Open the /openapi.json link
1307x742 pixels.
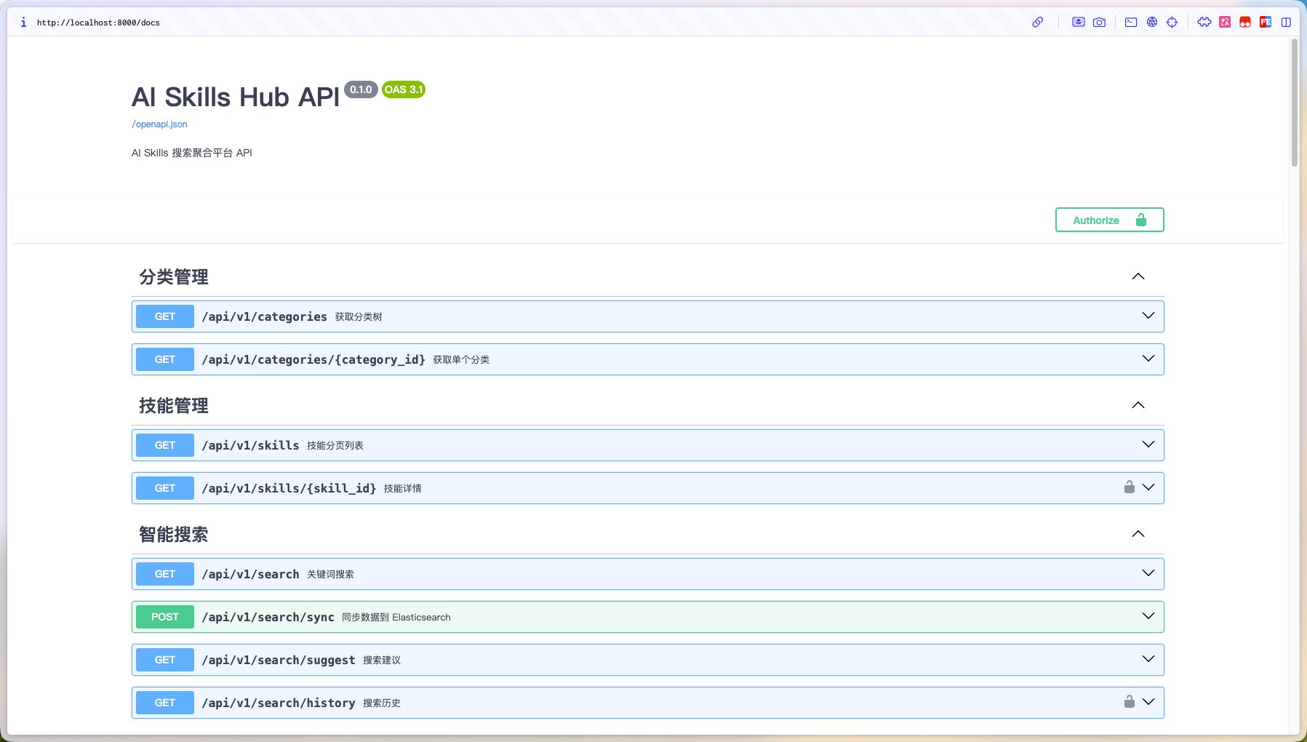tap(159, 124)
